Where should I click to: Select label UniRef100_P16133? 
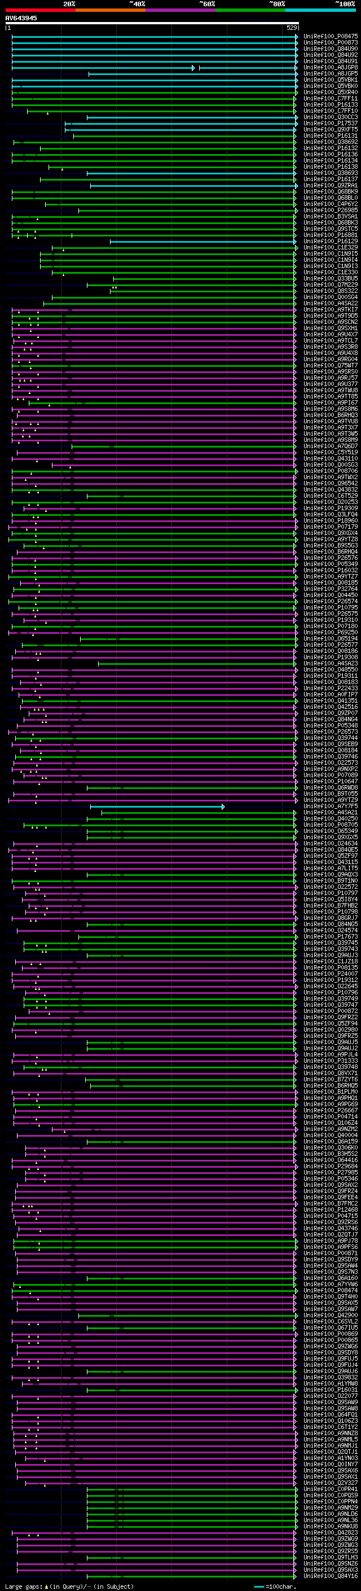[x=331, y=104]
